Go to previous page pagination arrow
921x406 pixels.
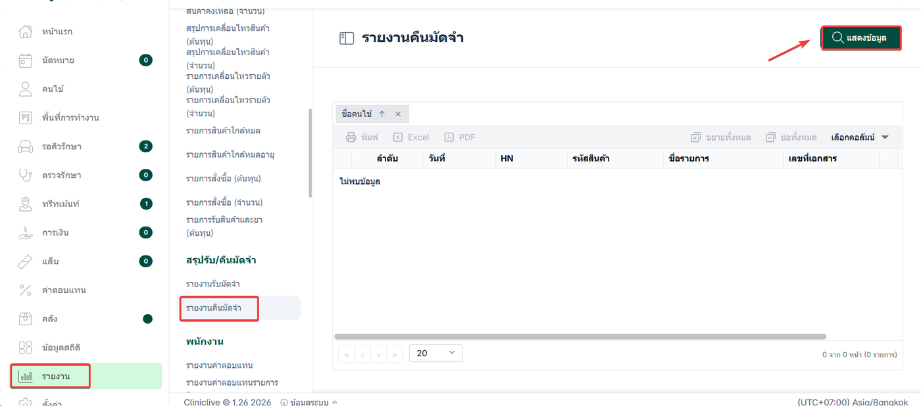click(x=362, y=354)
